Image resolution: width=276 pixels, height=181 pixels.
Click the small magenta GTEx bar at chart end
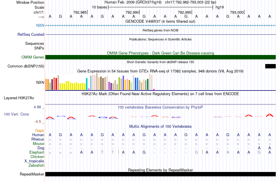[154, 90]
